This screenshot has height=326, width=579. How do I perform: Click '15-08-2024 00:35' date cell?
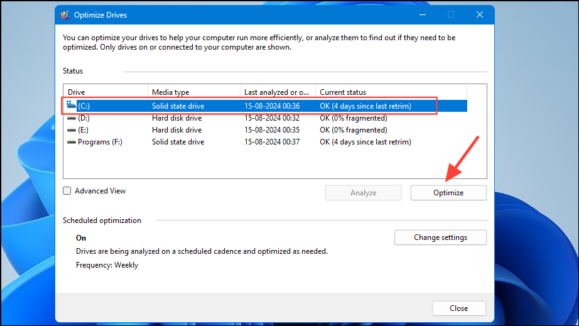[x=272, y=130]
